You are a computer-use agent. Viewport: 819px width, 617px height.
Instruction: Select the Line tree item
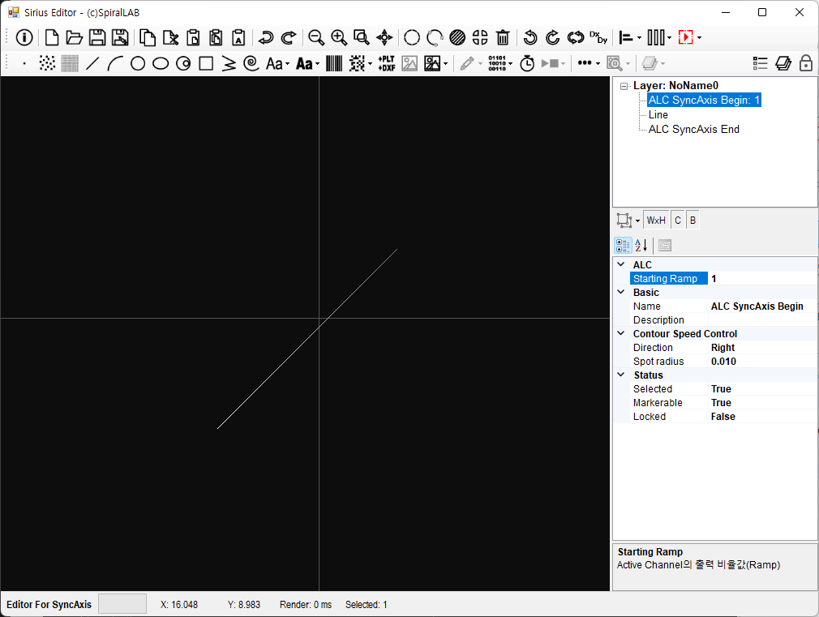click(x=658, y=115)
